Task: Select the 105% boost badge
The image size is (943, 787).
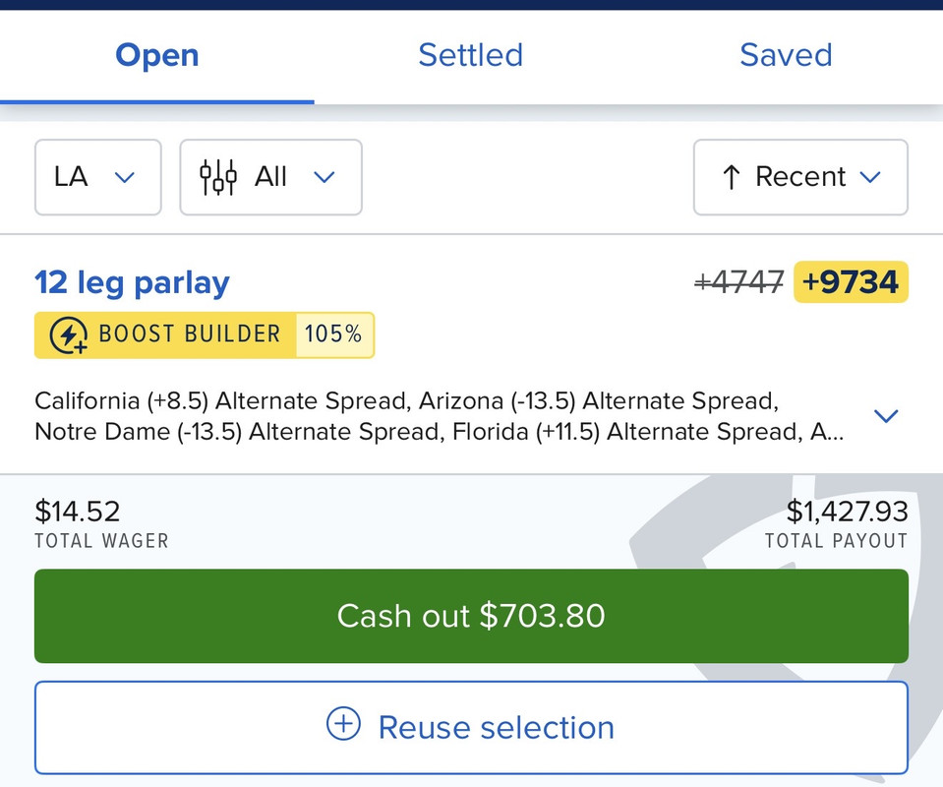Action: pos(333,335)
